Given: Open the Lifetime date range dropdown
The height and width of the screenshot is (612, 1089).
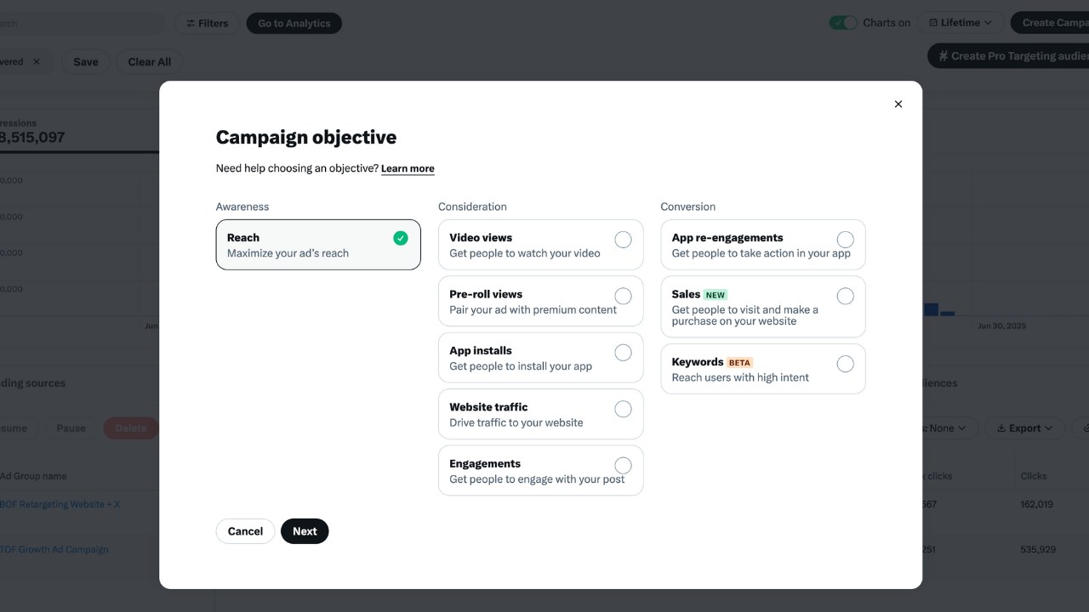Looking at the screenshot, I should tap(960, 22).
